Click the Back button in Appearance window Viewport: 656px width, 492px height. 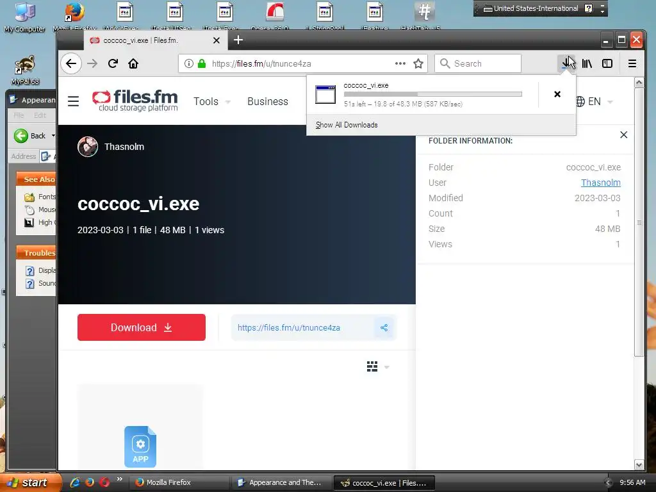pyautogui.click(x=29, y=136)
